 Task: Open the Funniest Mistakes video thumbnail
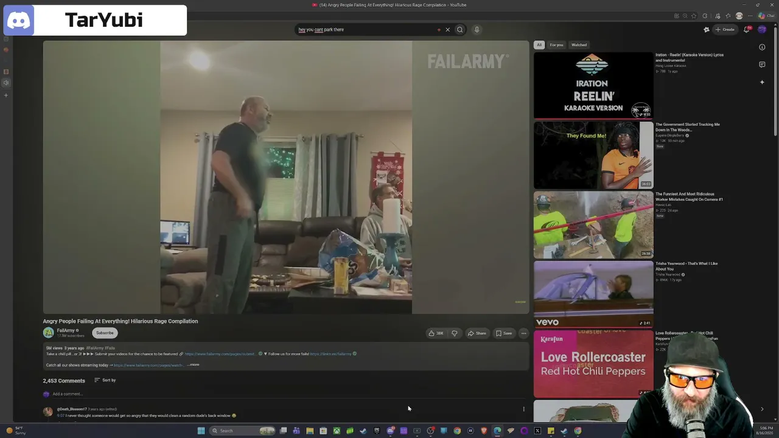(x=593, y=224)
